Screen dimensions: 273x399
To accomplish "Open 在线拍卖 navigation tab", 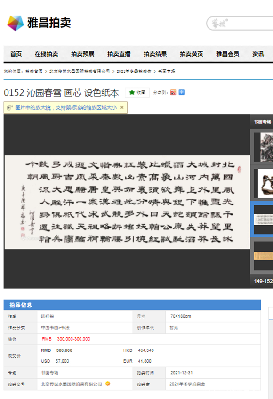I will point(46,54).
